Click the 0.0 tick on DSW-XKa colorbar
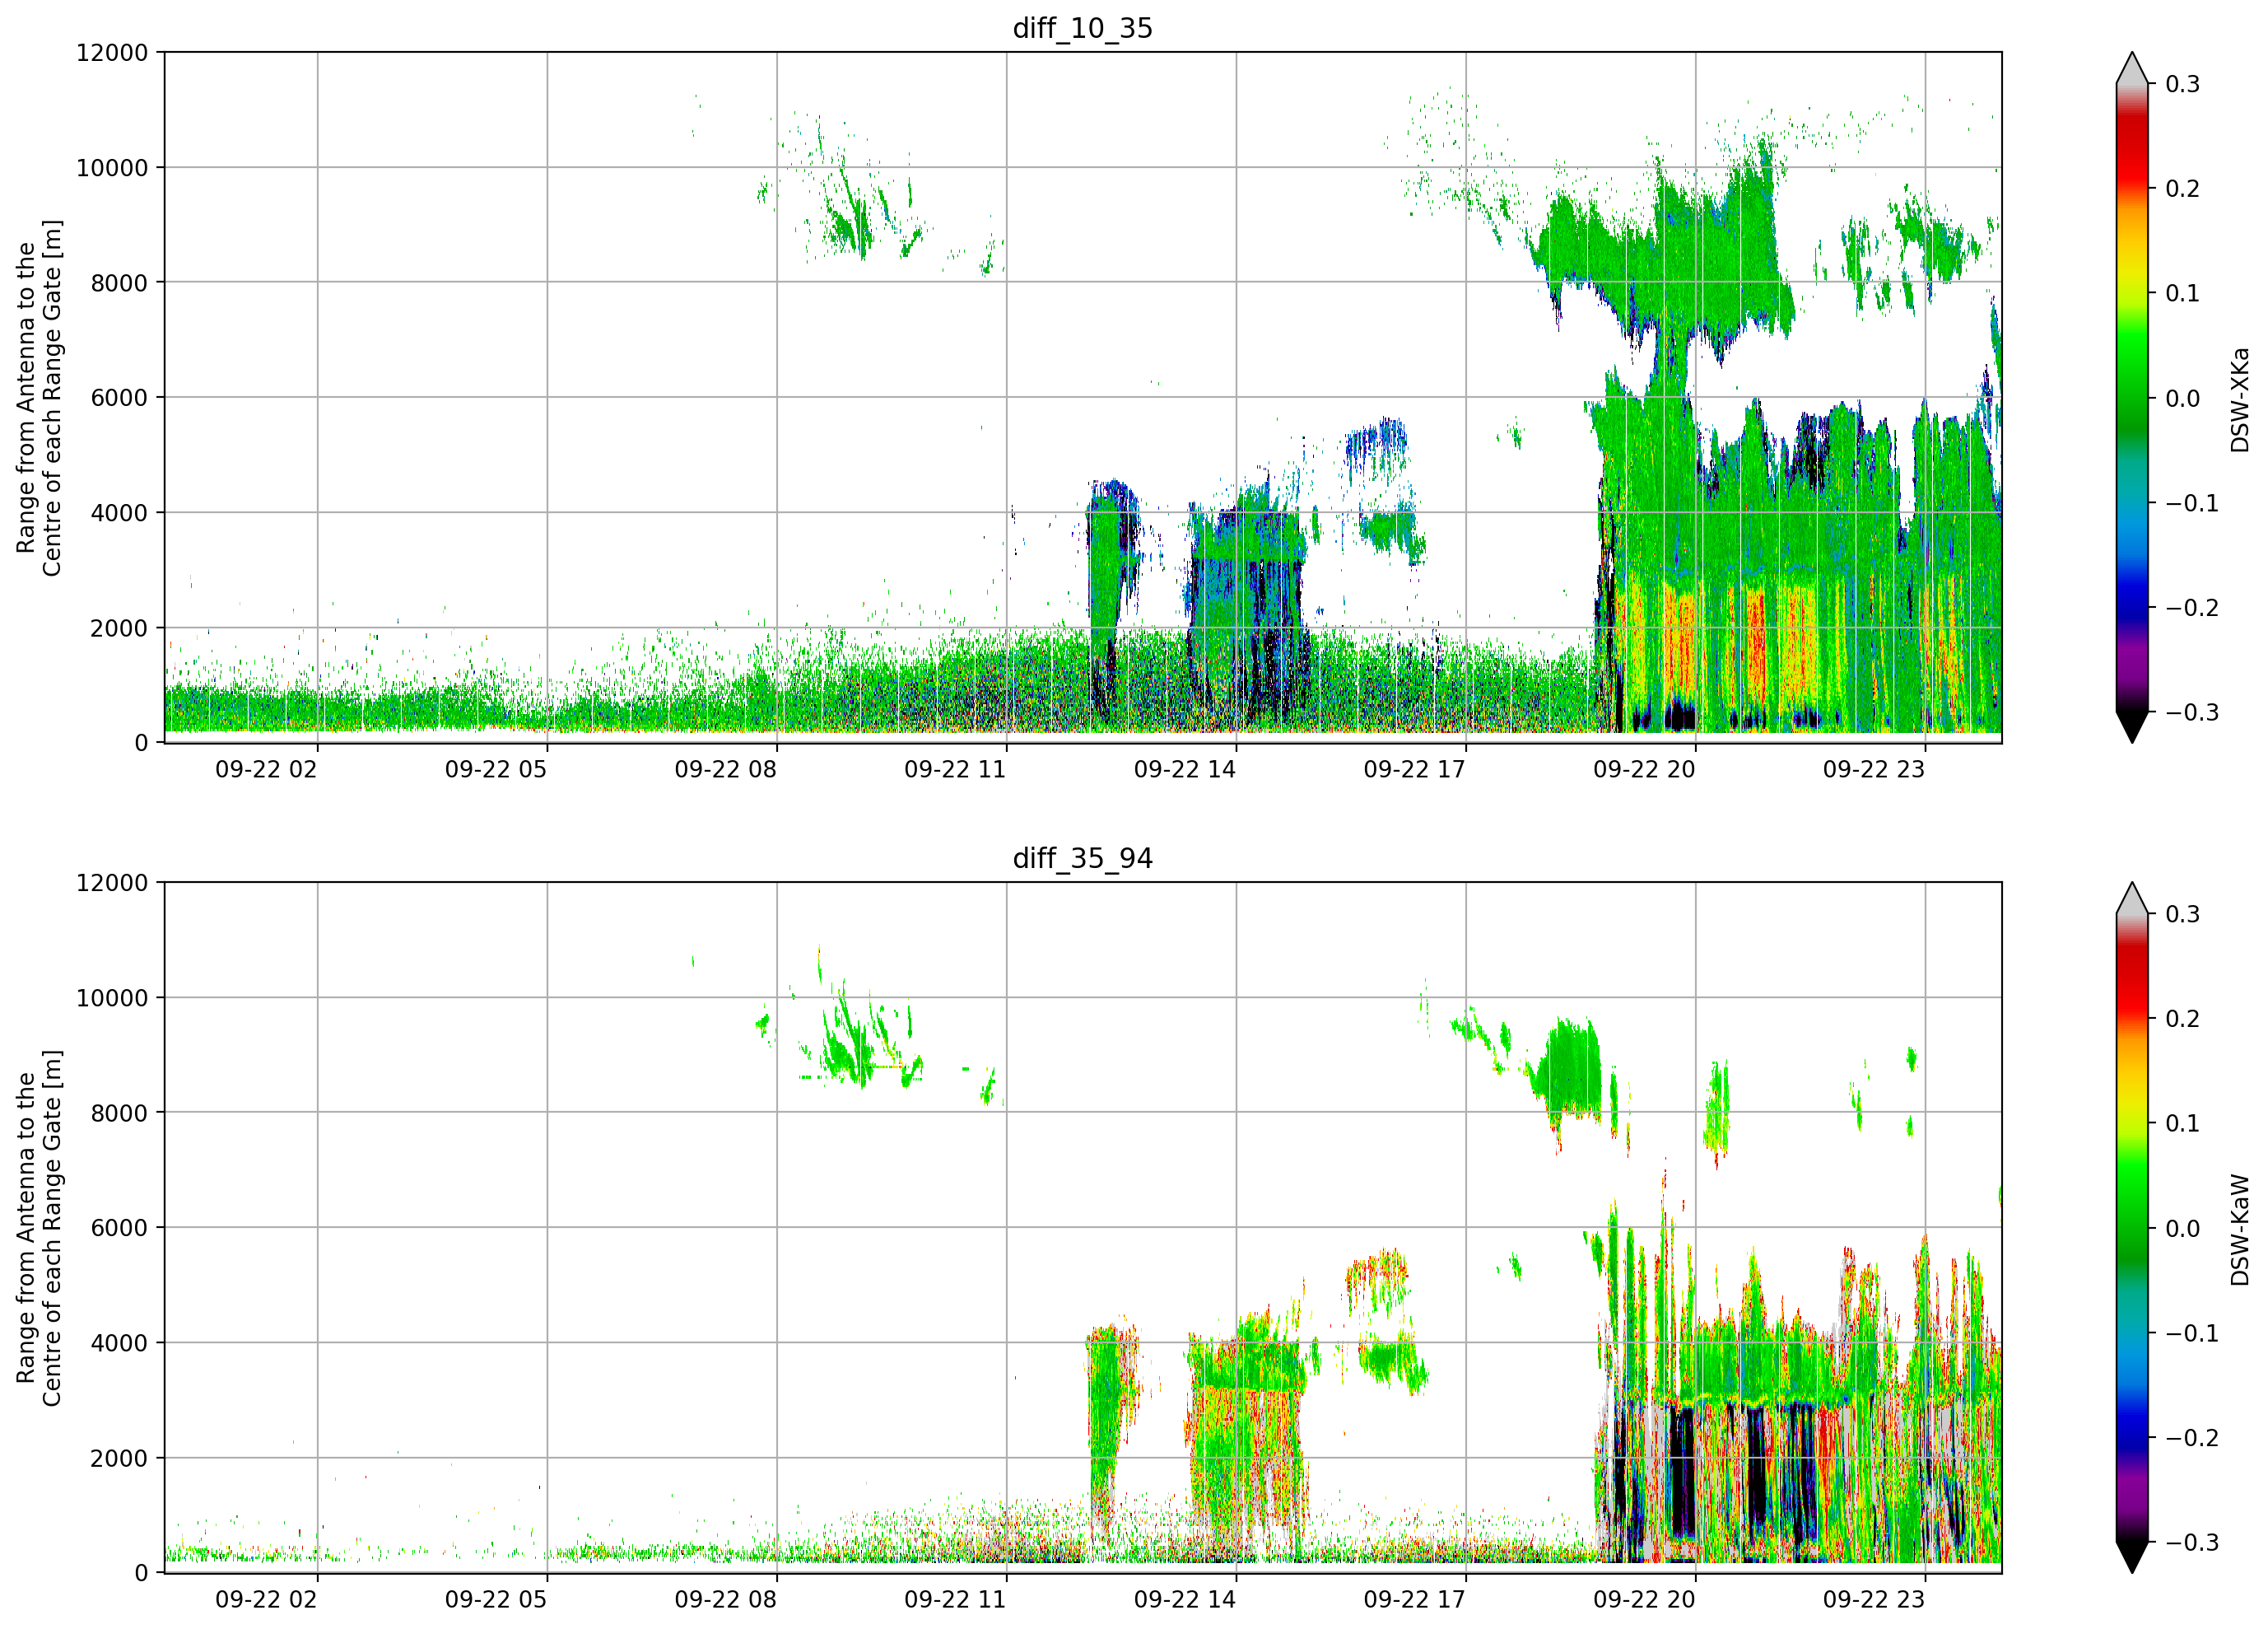Viewport: 2268px width, 1629px height. click(2182, 399)
